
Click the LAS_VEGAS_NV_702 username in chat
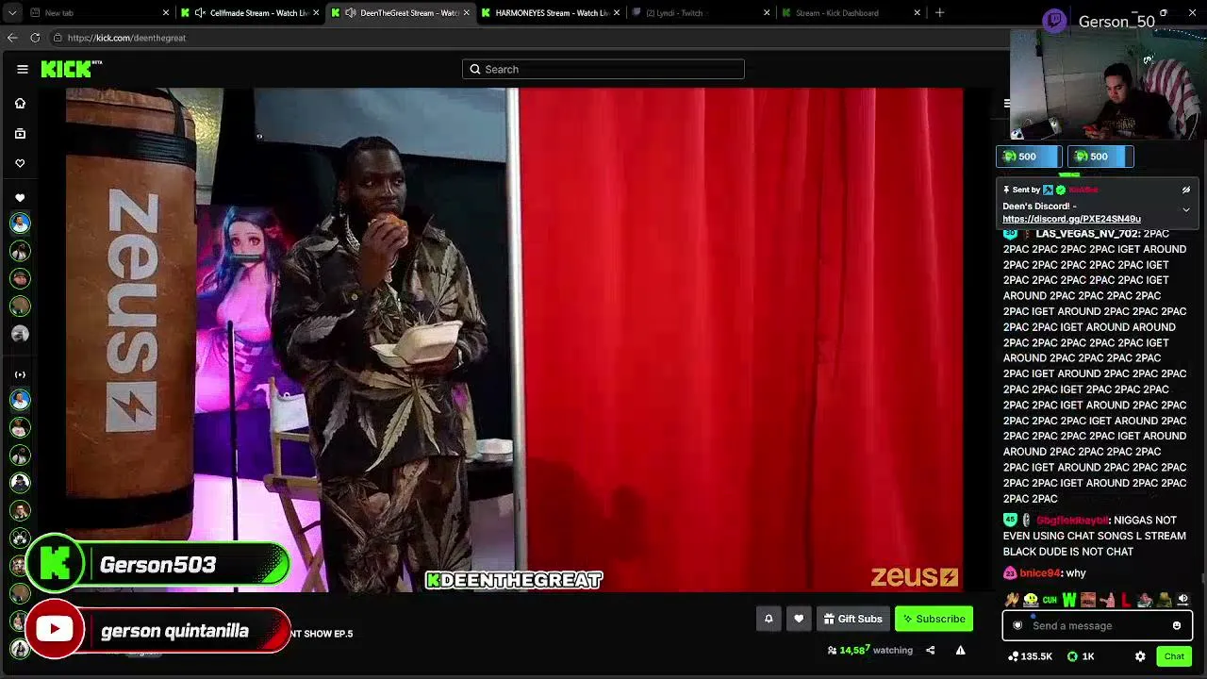[x=1086, y=234]
